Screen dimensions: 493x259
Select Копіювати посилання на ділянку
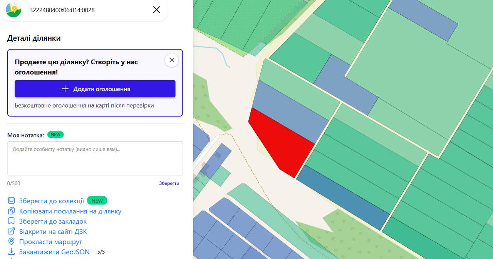click(x=70, y=211)
